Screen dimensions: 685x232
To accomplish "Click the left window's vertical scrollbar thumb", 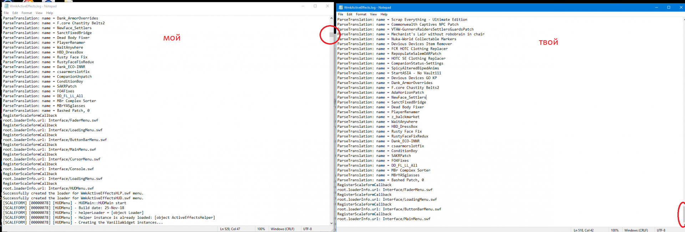I will tap(331, 35).
